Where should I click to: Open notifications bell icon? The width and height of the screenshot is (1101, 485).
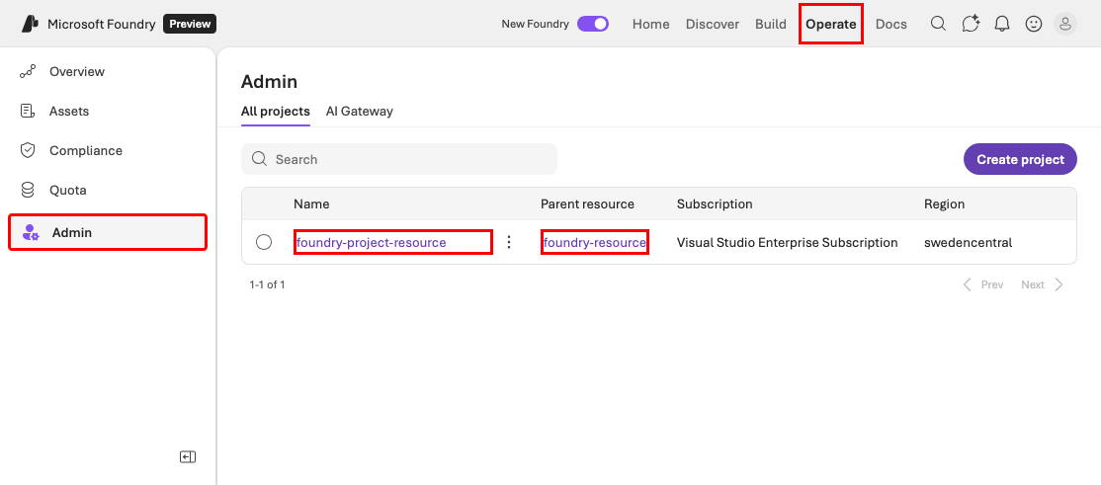click(1002, 24)
